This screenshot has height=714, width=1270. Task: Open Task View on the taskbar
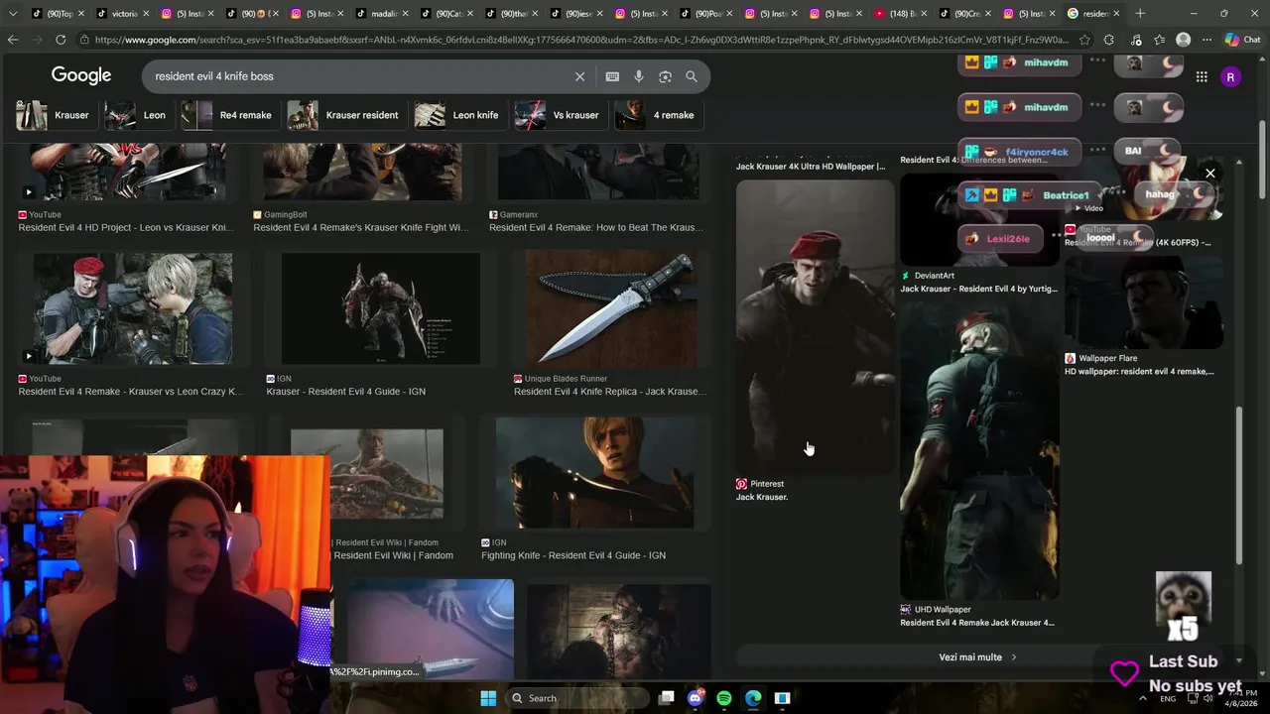click(x=667, y=698)
